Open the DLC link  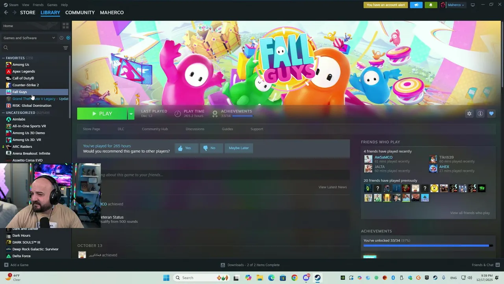point(121,129)
